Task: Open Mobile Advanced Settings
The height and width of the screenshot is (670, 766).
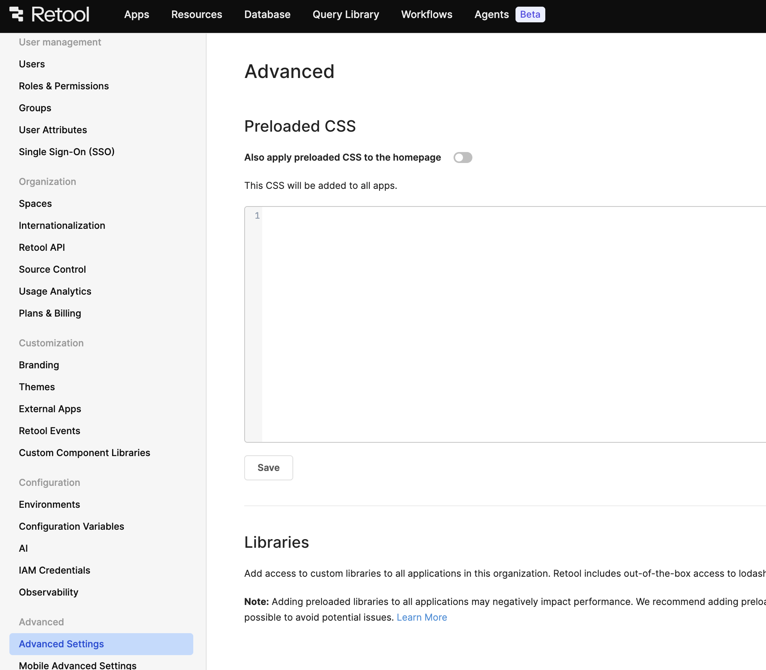Action: [78, 665]
